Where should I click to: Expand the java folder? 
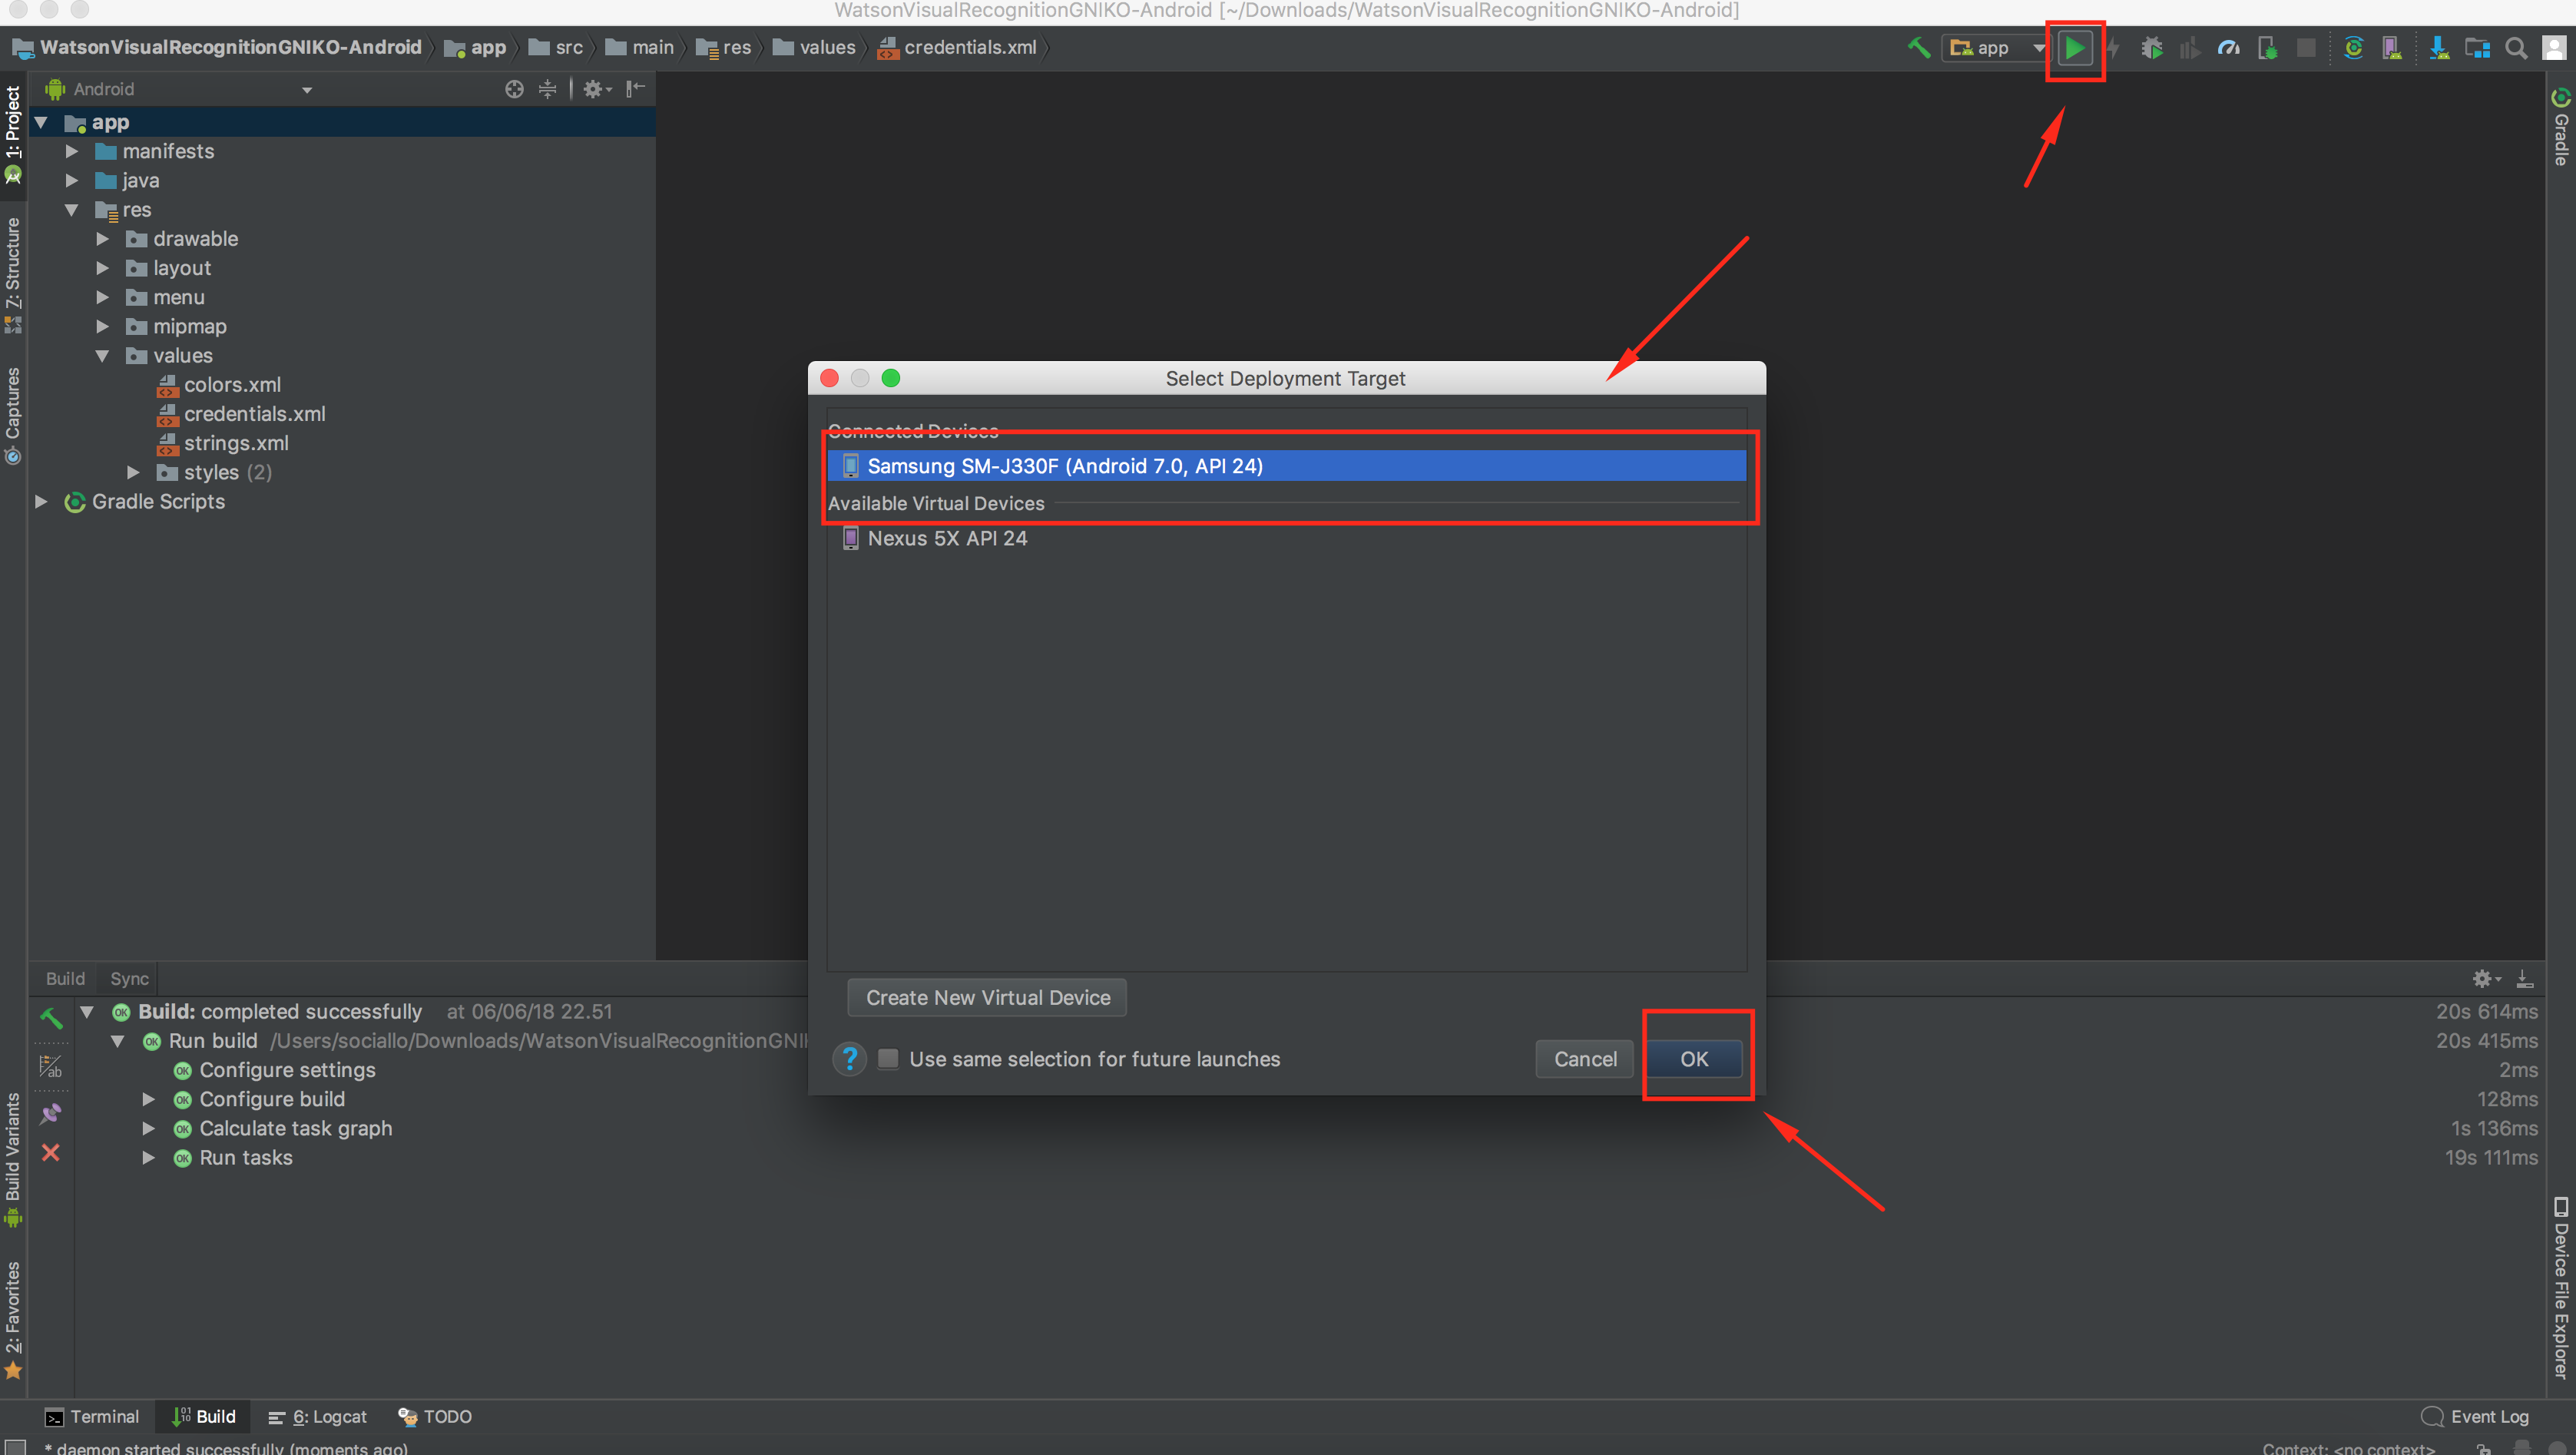coord(71,180)
